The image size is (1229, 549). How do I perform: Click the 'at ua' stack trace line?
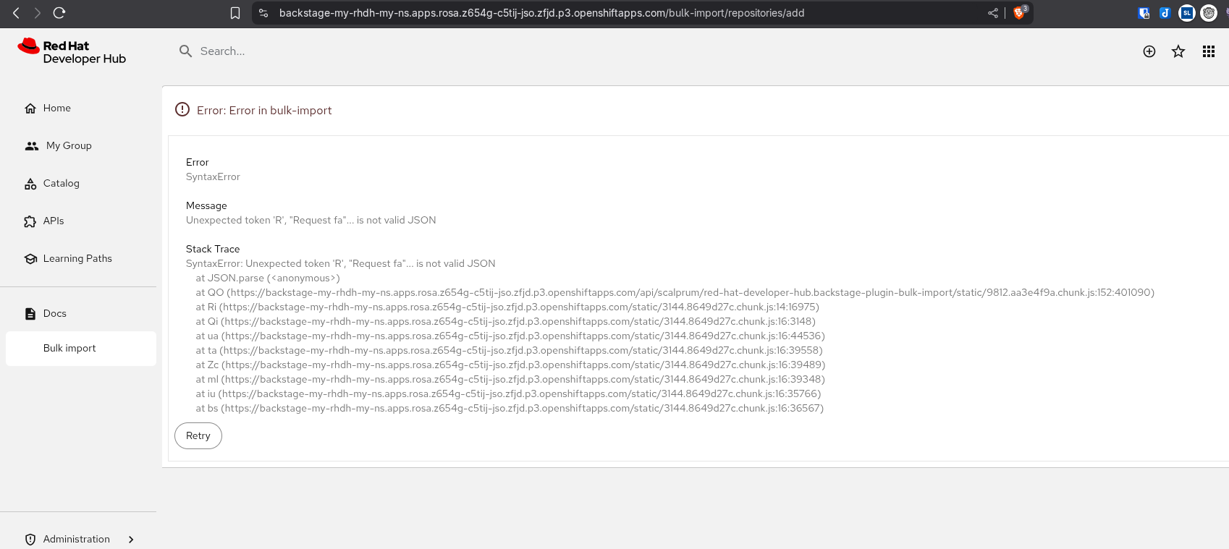(510, 336)
